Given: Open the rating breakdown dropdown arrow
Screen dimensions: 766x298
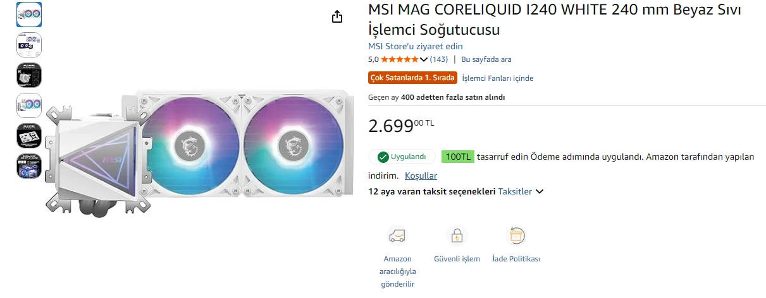Looking at the screenshot, I should (x=424, y=59).
